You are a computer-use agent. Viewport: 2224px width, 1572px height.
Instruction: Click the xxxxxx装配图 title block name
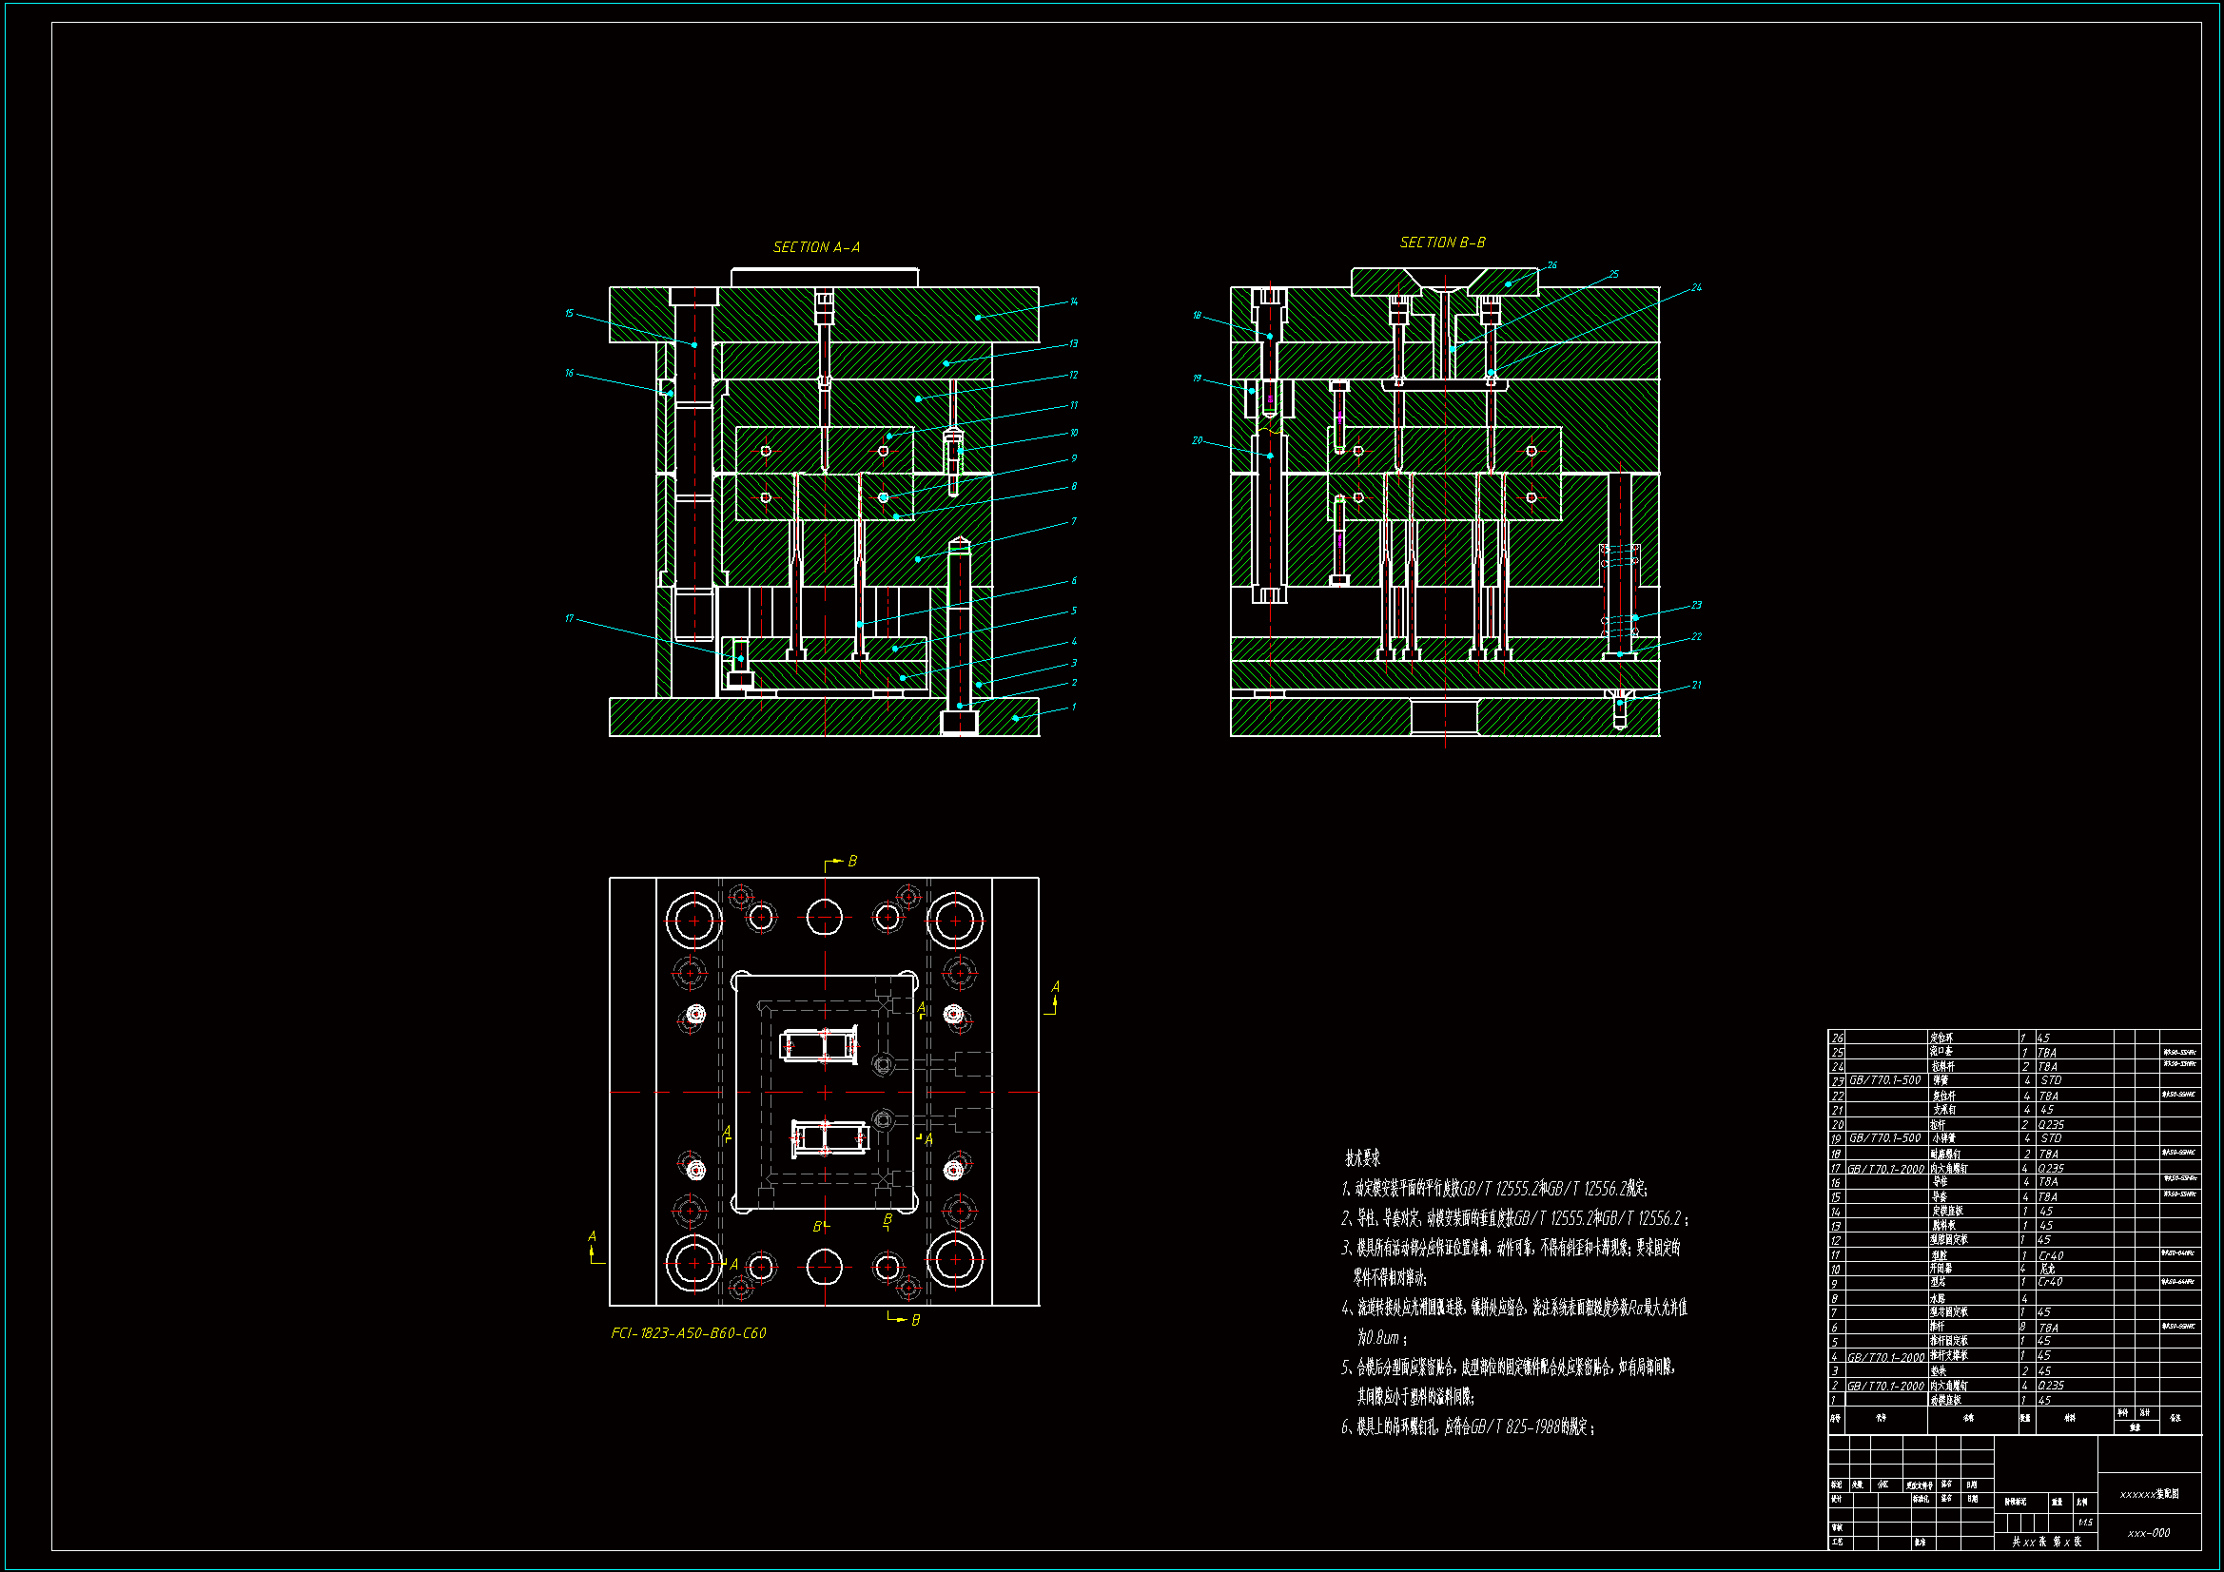point(2149,1494)
